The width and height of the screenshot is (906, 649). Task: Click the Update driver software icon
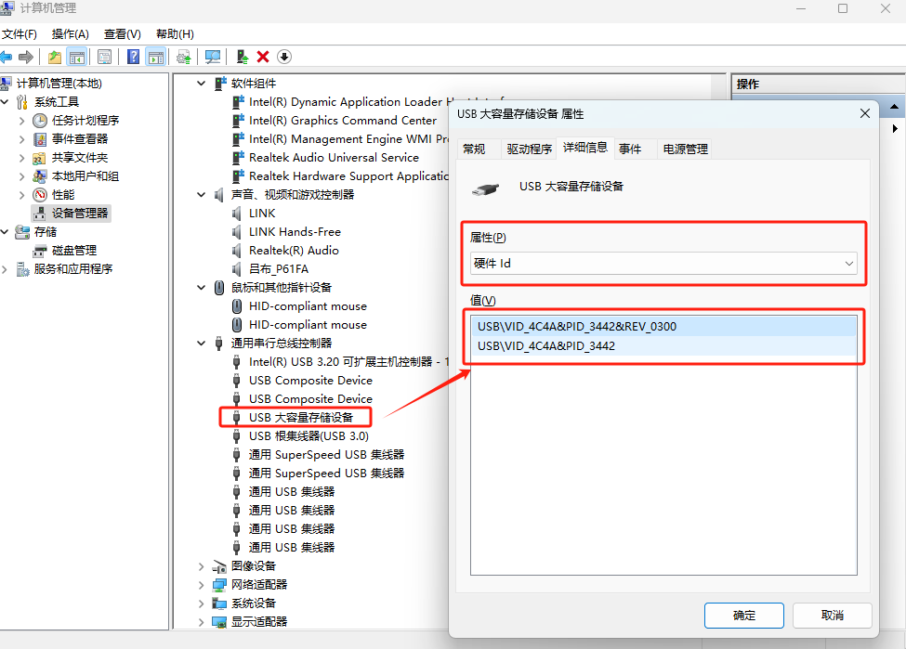[x=184, y=57]
